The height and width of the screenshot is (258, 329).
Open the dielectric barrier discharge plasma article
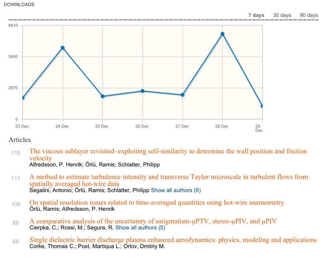point(173,240)
